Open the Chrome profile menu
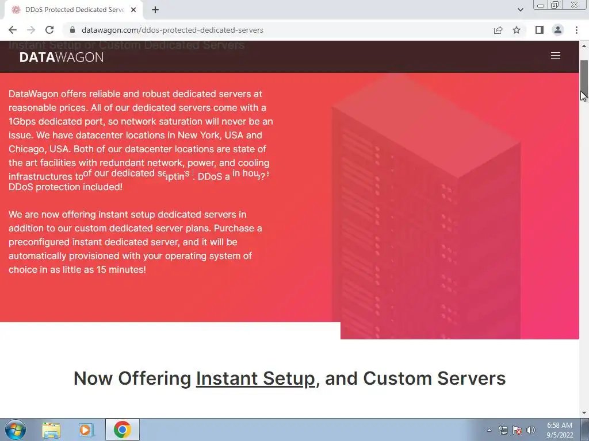This screenshot has height=441, width=589. (558, 30)
